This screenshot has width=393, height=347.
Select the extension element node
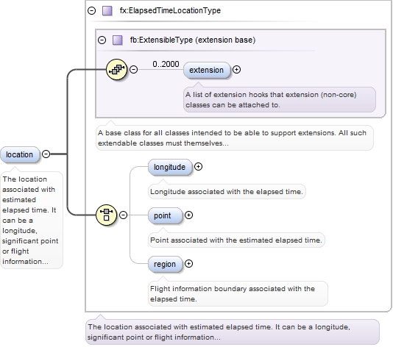(x=207, y=70)
